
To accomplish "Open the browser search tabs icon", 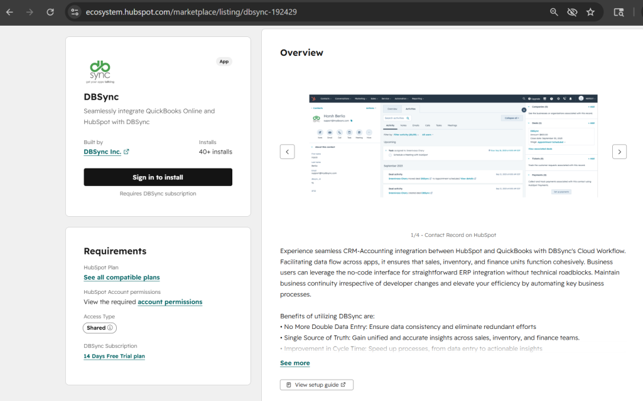I will (x=619, y=13).
